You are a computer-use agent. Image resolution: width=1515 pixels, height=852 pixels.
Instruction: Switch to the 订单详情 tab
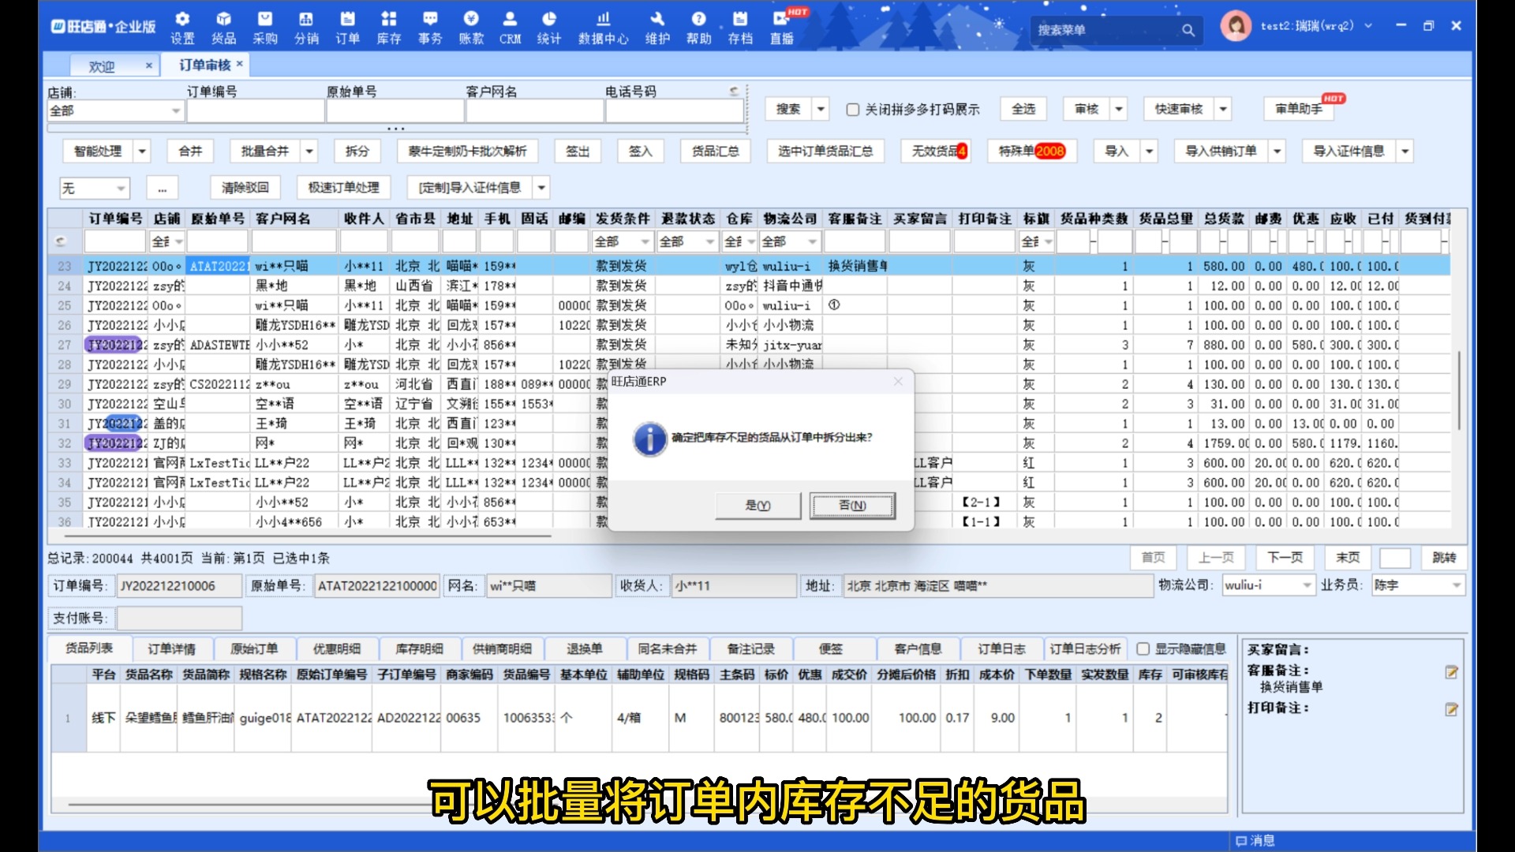pyautogui.click(x=172, y=648)
